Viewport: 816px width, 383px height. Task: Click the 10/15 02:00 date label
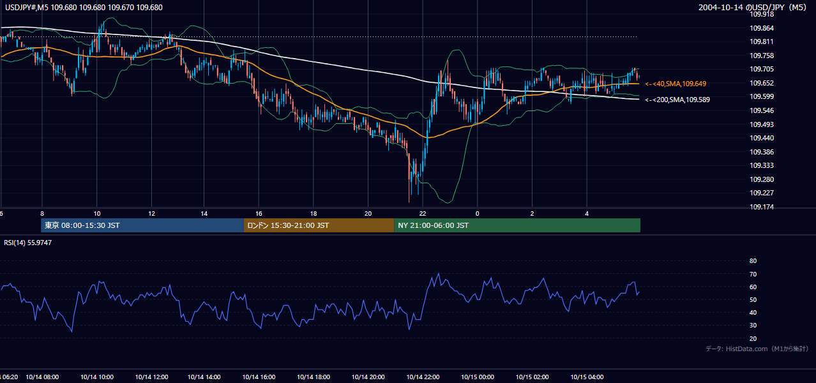[x=532, y=377]
